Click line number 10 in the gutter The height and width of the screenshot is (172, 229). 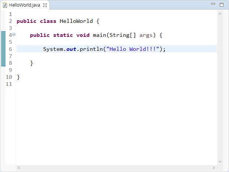pyautogui.click(x=9, y=77)
